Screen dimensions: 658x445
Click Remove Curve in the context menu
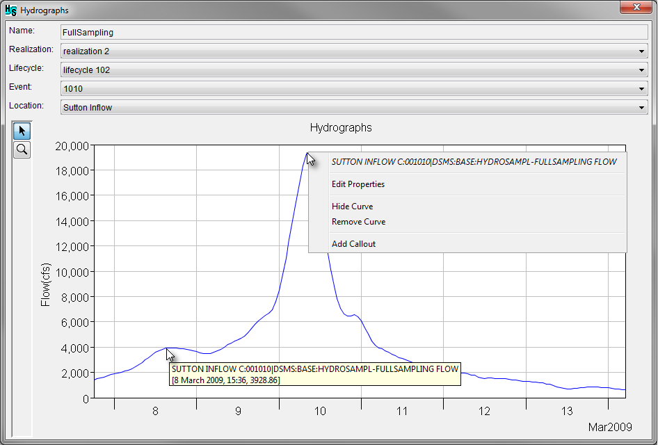[x=358, y=221]
